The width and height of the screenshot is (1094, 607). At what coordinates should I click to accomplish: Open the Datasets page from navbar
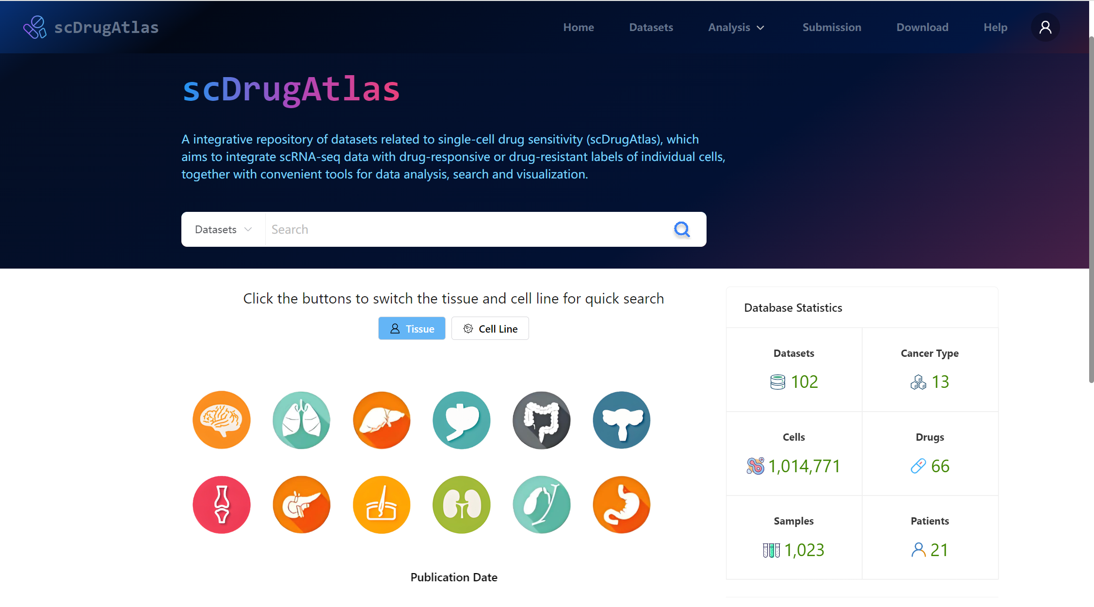pos(651,27)
